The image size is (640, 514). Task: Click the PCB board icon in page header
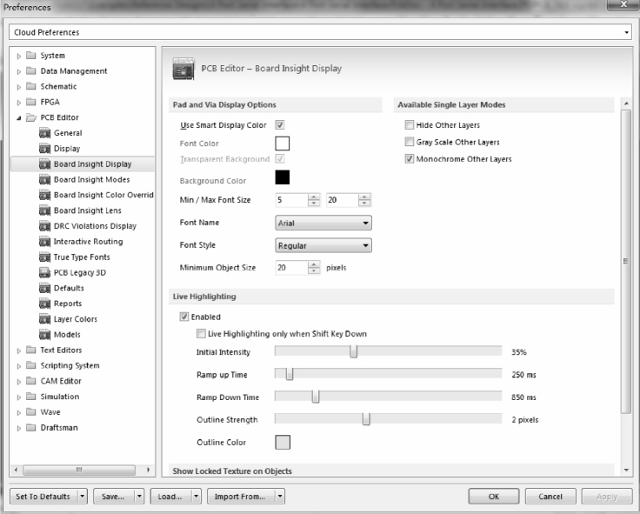pos(183,68)
